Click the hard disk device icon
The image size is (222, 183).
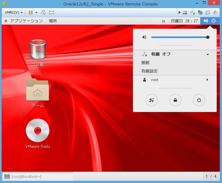(185, 13)
